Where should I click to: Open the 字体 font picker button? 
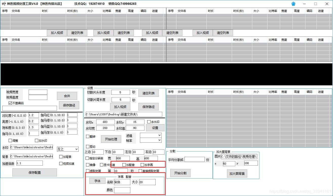click(x=97, y=181)
